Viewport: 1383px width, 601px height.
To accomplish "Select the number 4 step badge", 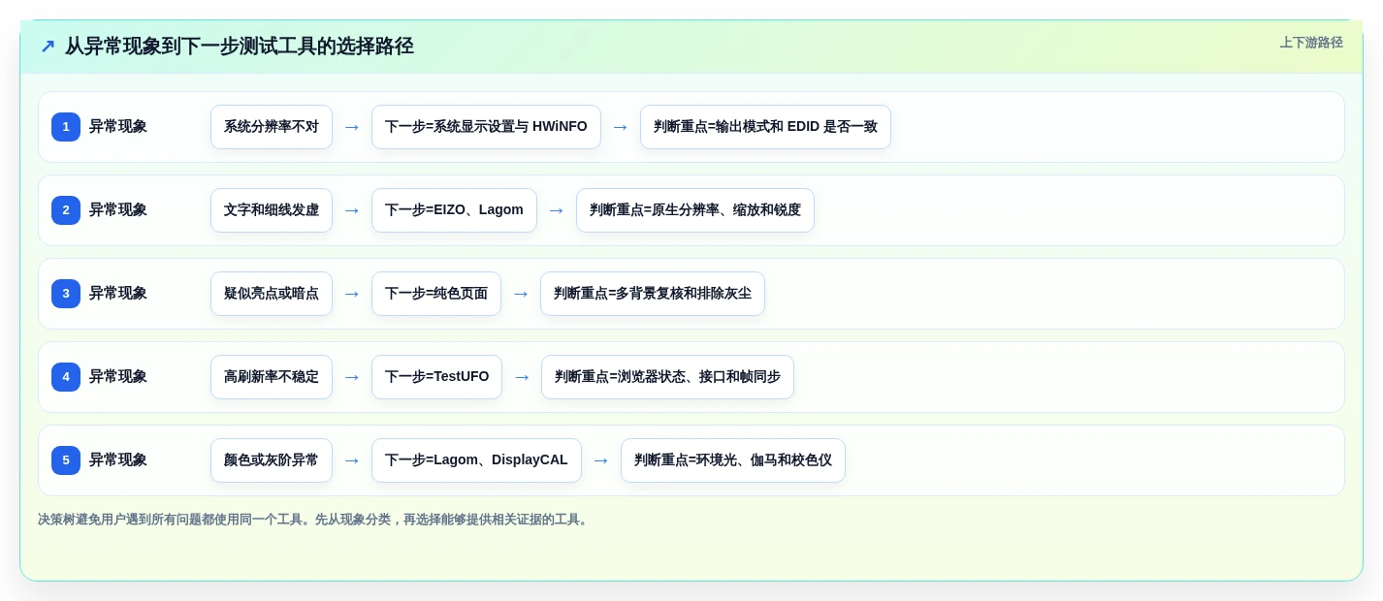I will [x=66, y=377].
